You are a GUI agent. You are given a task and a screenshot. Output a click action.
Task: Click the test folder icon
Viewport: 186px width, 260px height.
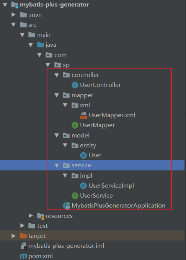[x=32, y=226]
